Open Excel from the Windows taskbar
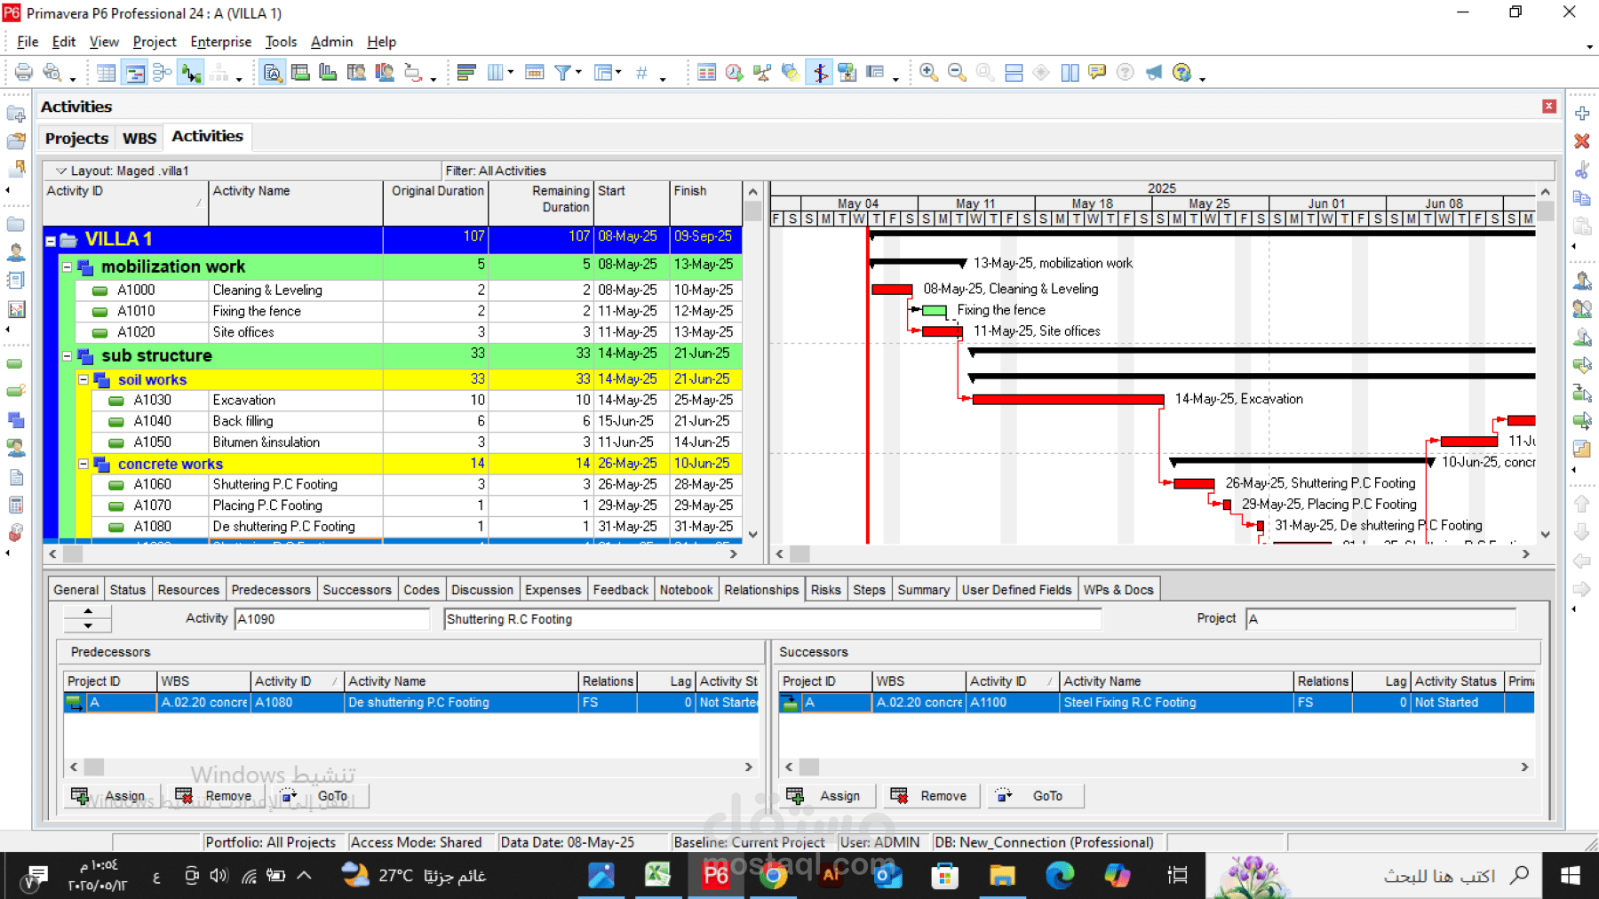1599x899 pixels. [x=657, y=876]
